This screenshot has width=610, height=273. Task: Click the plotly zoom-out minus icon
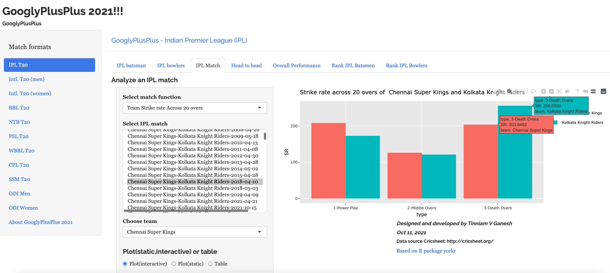click(x=551, y=91)
